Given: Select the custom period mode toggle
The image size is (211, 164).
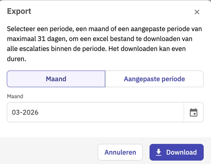Looking at the screenshot, I should 154,79.
